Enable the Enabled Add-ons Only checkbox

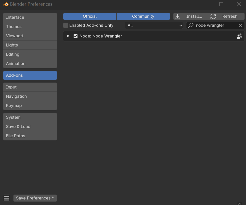tap(66, 25)
